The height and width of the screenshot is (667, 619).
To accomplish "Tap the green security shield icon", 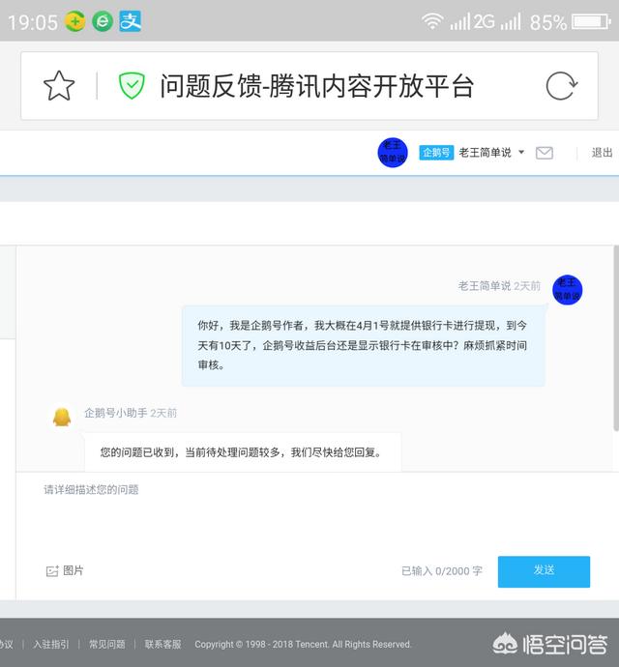I will coord(132,86).
